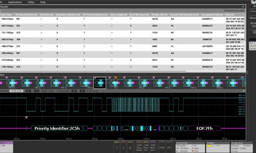Click the FD Format Indicator (h) column header

tap(96, 15)
